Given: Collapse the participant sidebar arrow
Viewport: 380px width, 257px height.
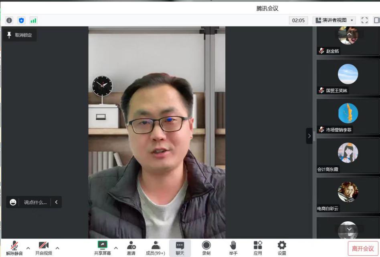Looking at the screenshot, I should pos(309,136).
